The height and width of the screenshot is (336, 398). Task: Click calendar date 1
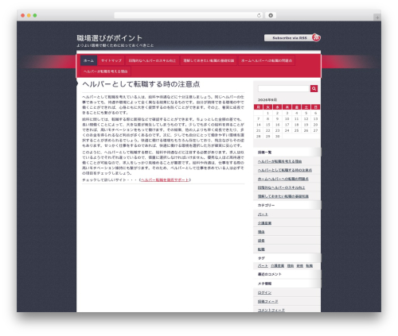tap(268, 113)
